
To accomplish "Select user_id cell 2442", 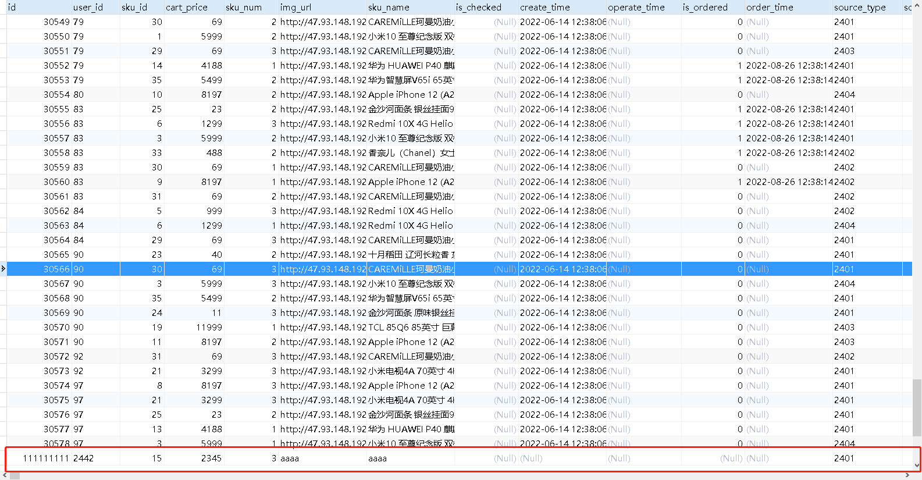I will pyautogui.click(x=95, y=458).
